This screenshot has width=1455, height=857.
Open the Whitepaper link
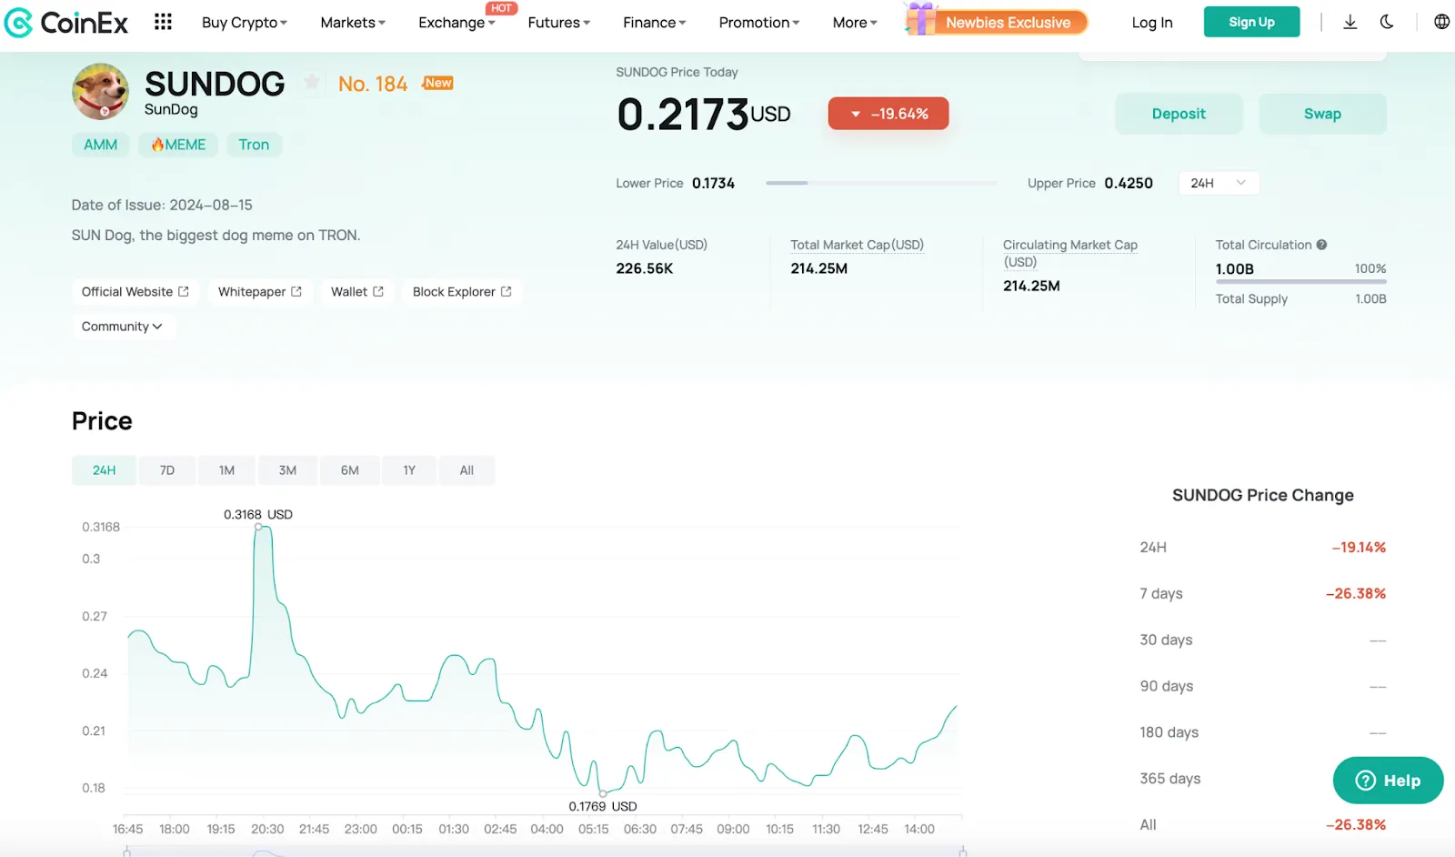(x=260, y=292)
